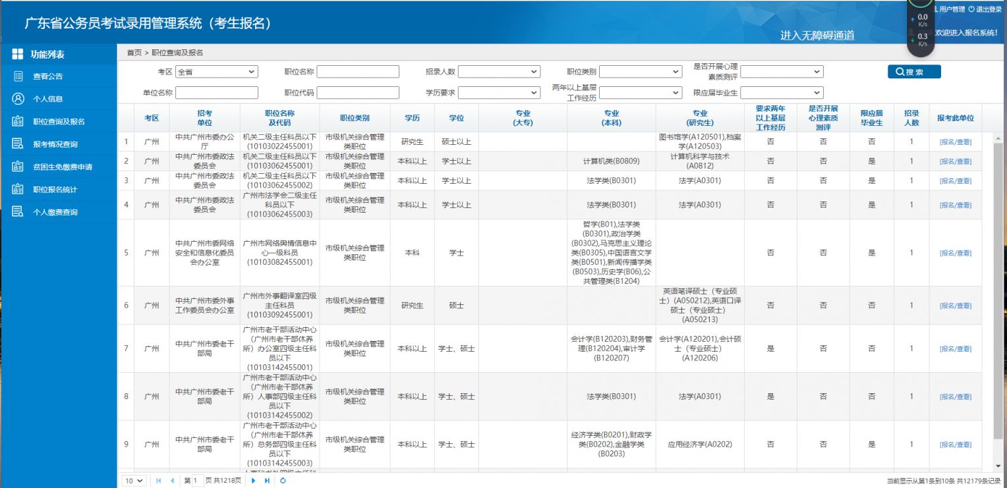Jump to last page with pager icon
The image size is (1007, 488).
click(x=267, y=481)
